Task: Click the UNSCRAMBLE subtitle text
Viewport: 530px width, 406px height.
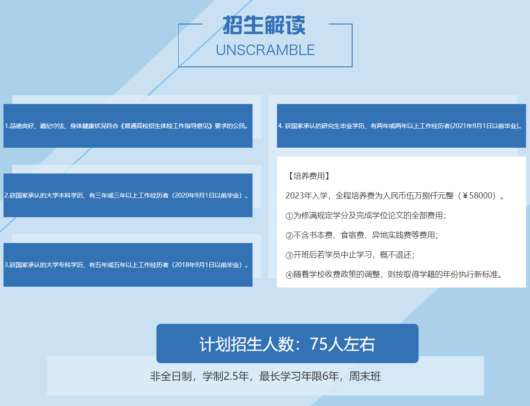Action: (265, 50)
